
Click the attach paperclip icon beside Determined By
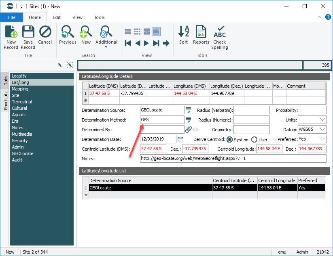(x=188, y=130)
